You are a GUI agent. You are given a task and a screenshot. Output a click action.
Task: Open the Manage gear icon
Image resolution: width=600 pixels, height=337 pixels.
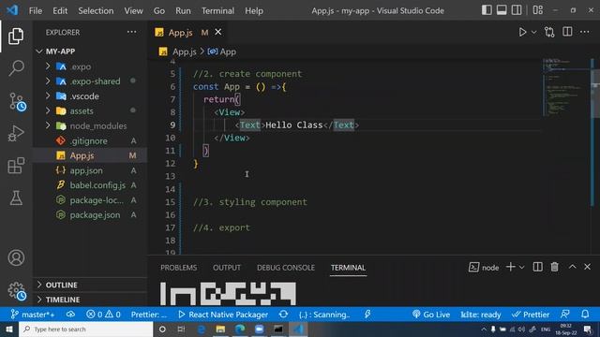pyautogui.click(x=17, y=291)
